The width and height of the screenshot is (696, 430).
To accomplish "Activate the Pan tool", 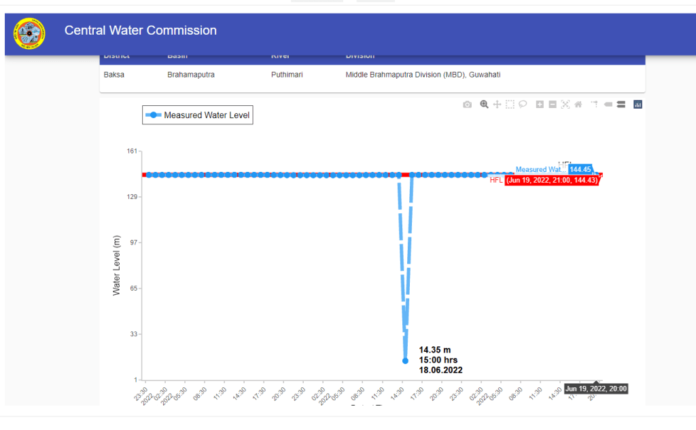I will [497, 105].
